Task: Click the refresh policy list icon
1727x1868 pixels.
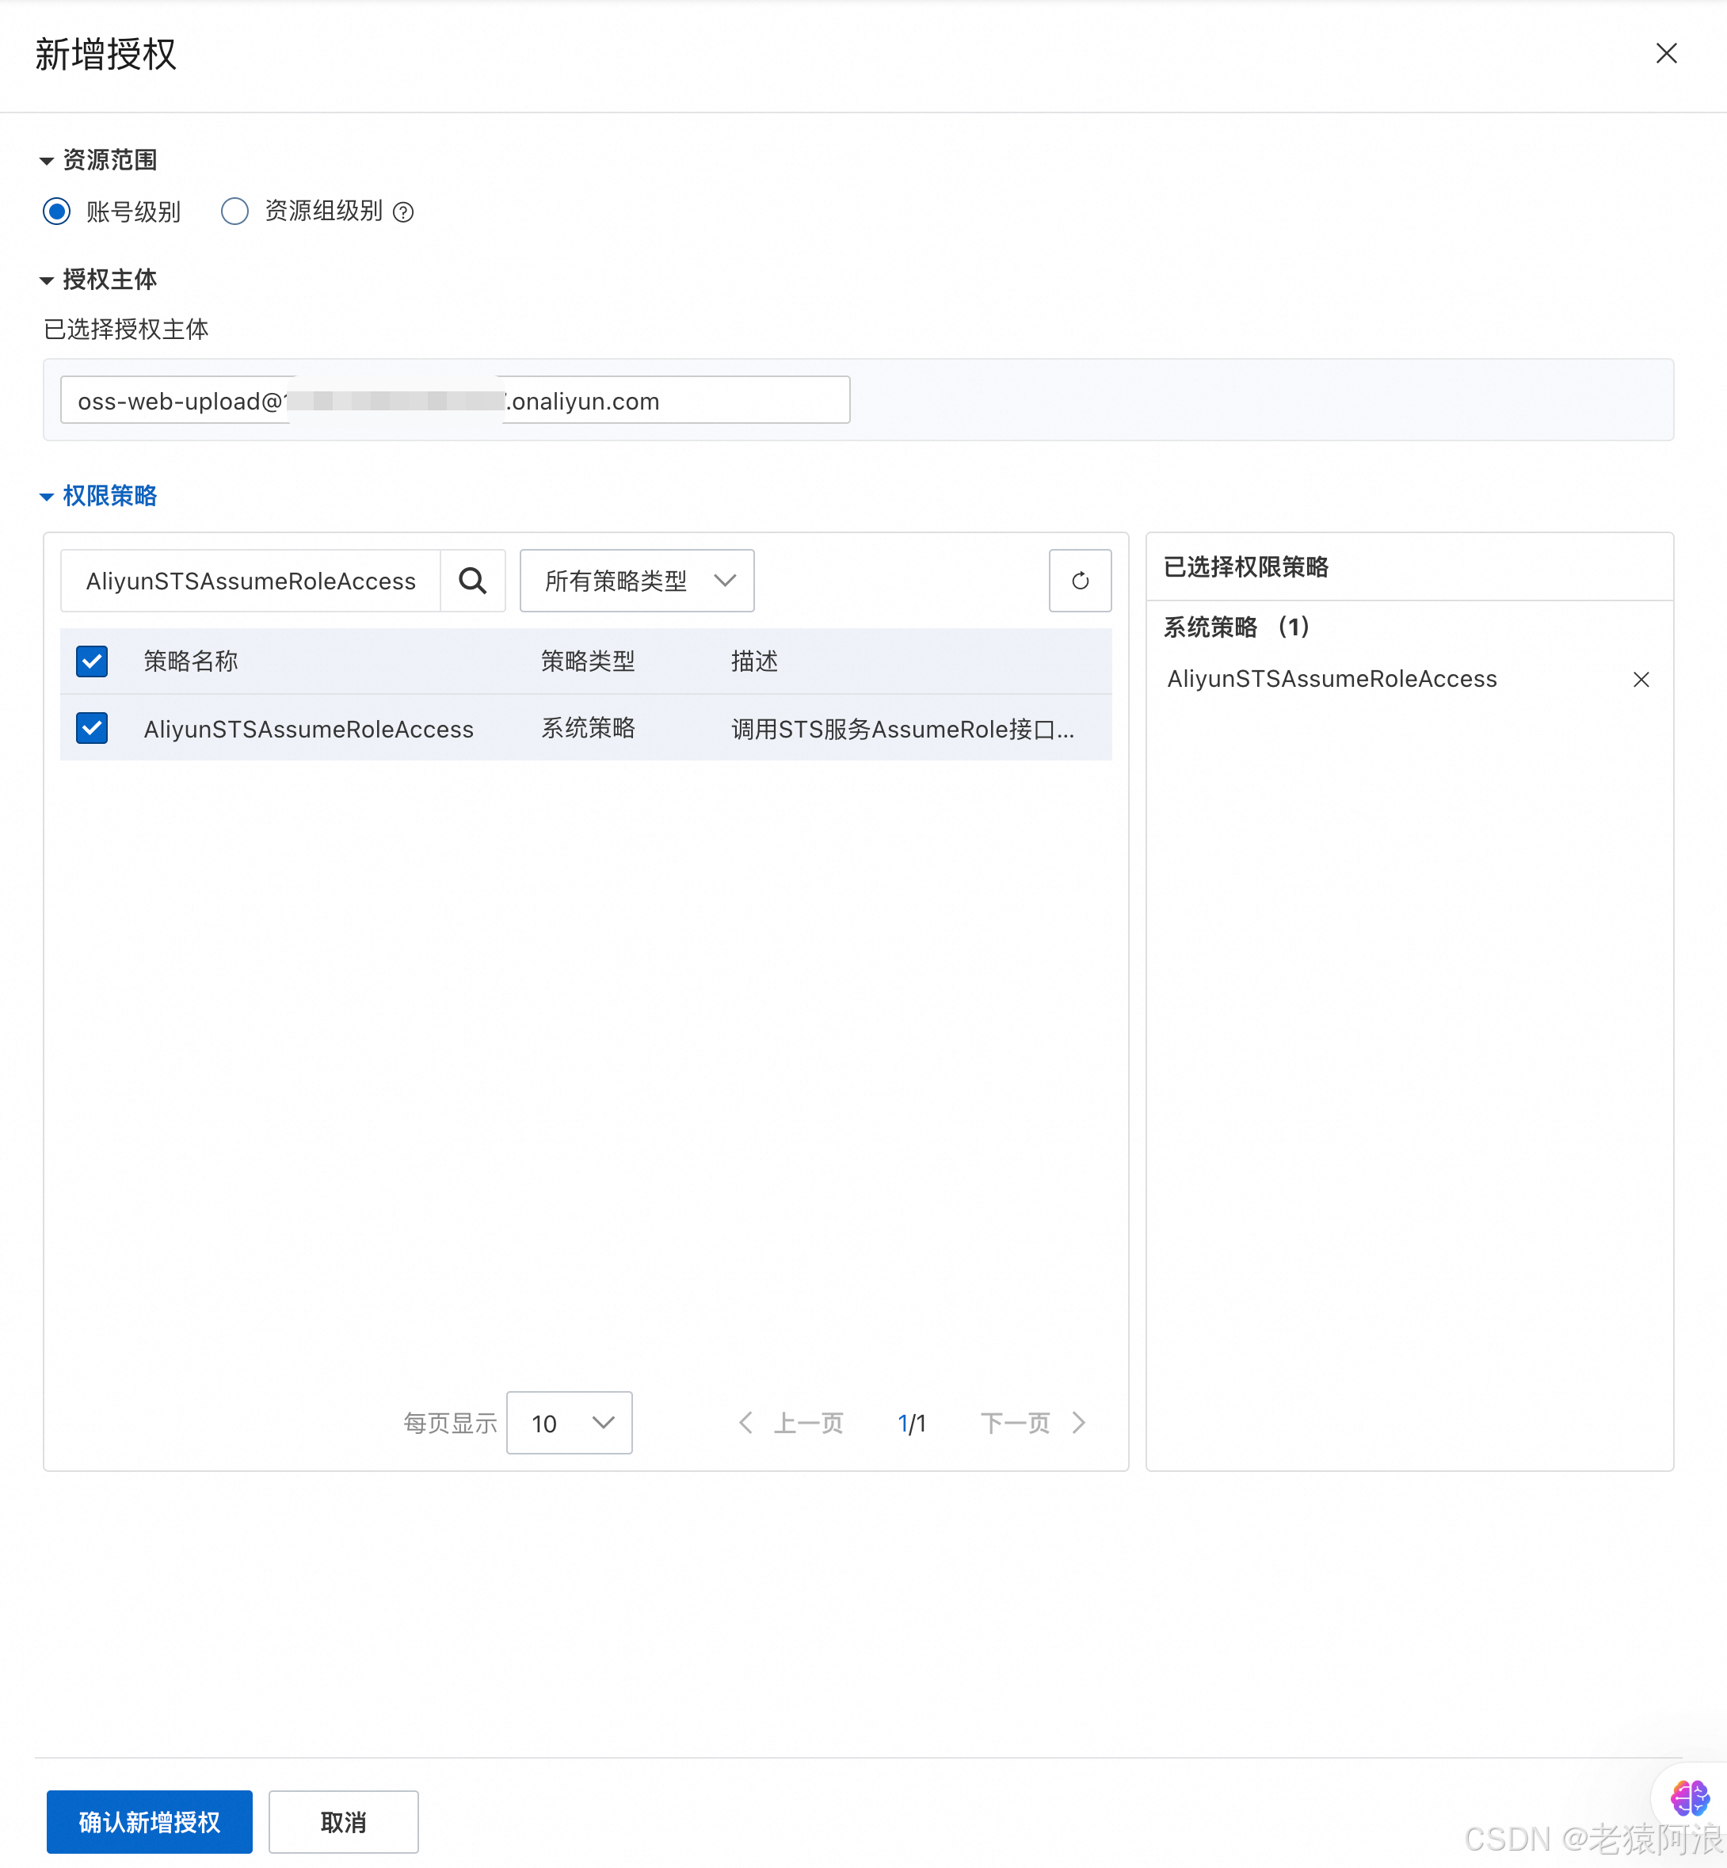Action: tap(1079, 581)
